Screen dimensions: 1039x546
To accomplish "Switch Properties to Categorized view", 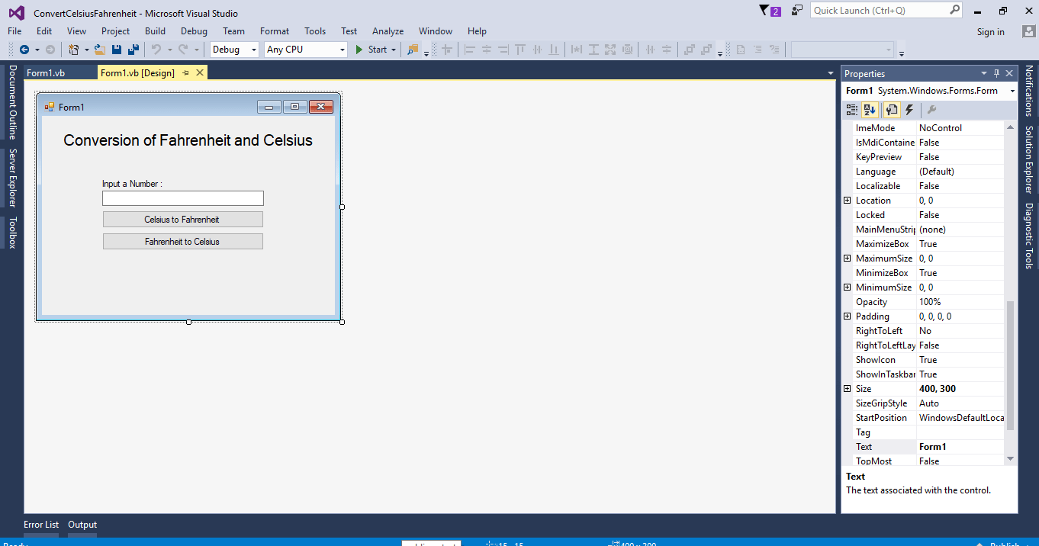I will coord(851,109).
